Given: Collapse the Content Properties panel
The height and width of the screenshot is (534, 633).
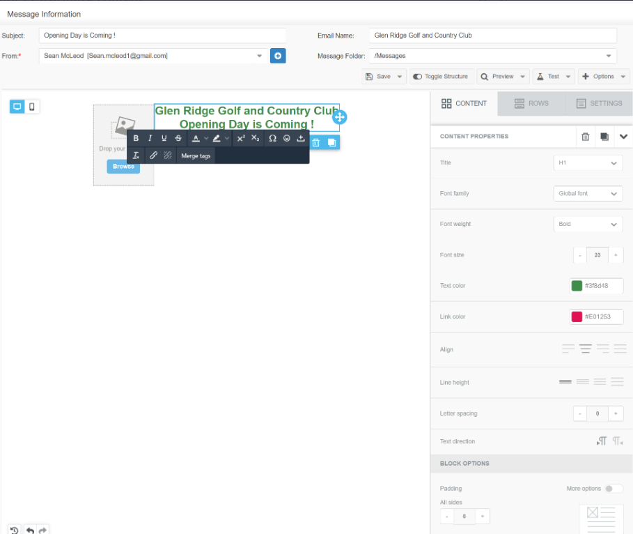Looking at the screenshot, I should pyautogui.click(x=623, y=137).
